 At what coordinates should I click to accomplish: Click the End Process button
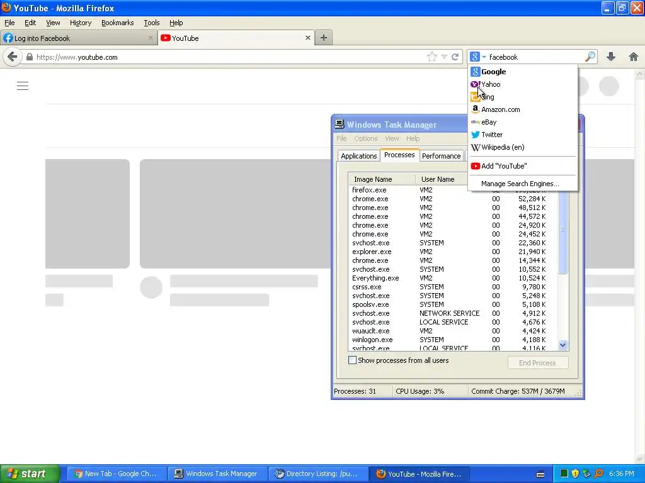point(538,363)
